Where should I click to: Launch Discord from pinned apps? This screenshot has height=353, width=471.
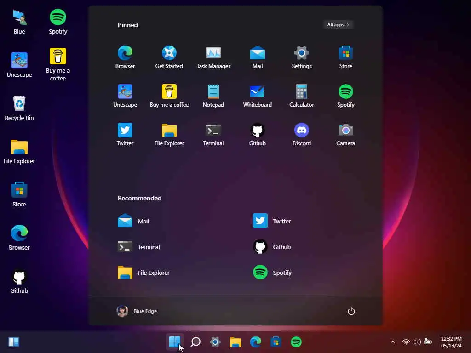pyautogui.click(x=302, y=135)
